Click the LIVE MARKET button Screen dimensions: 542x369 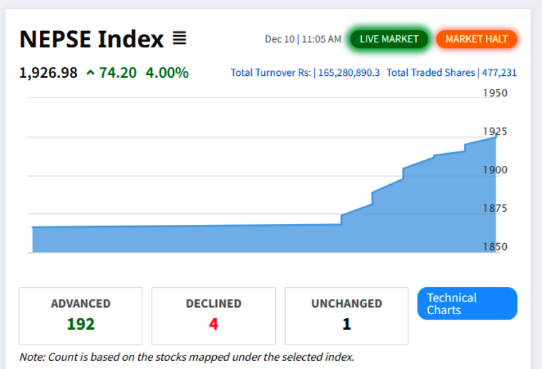pyautogui.click(x=389, y=39)
